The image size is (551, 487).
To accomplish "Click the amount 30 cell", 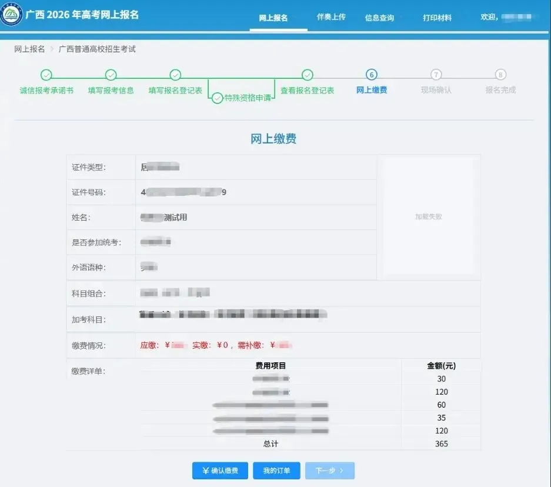I will (442, 379).
